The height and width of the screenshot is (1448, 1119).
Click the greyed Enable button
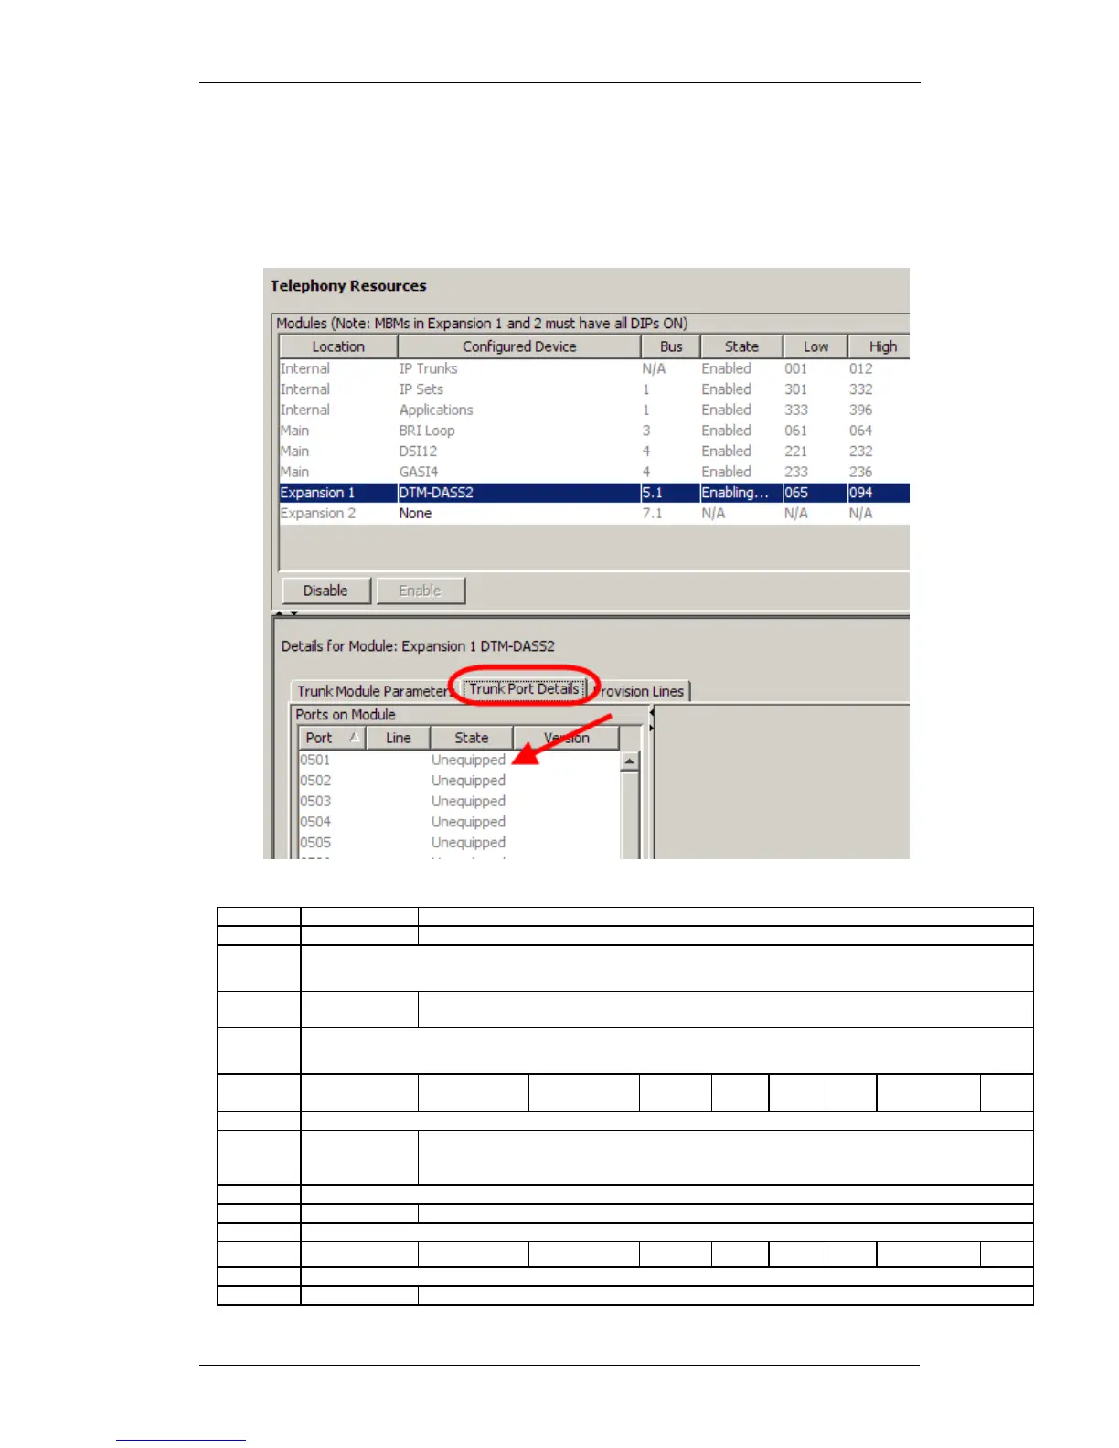pos(421,591)
